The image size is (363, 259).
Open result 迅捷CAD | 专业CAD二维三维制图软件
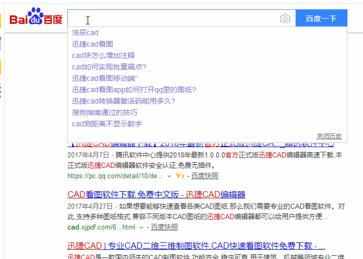pyautogui.click(x=196, y=246)
